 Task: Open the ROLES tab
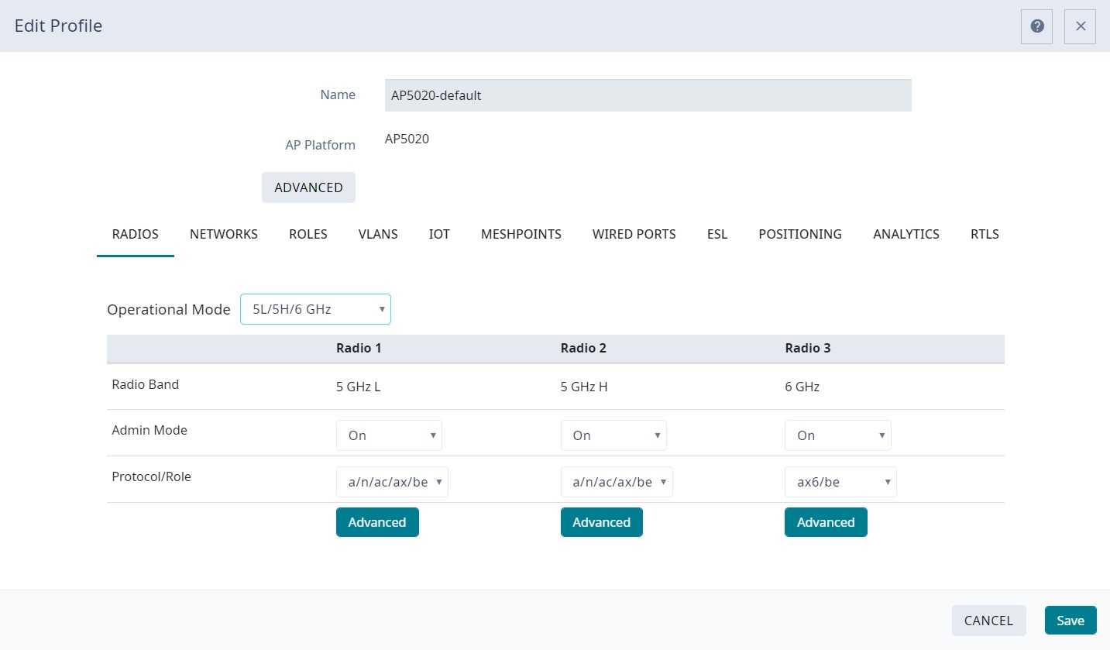pos(308,234)
